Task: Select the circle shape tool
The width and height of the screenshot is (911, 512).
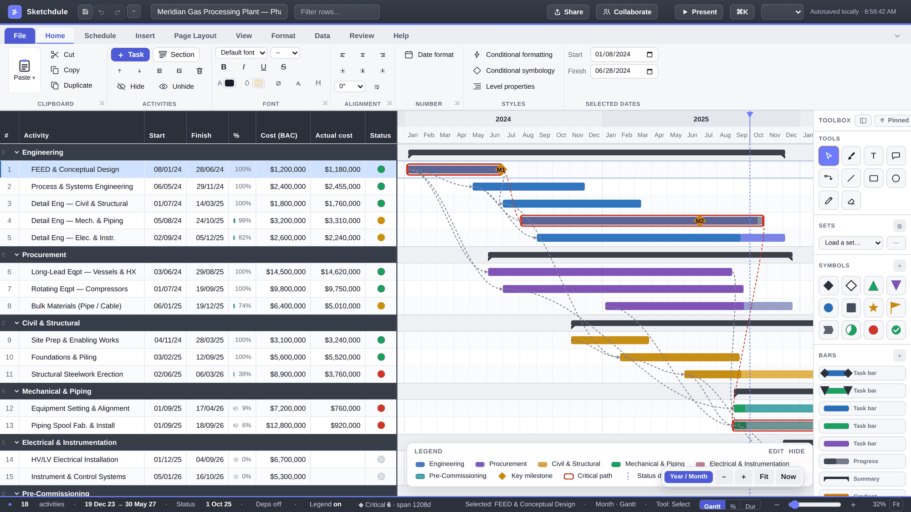Action: (896, 178)
